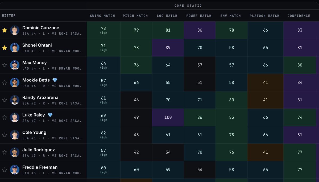Select Randy Arozarena's Env Match 80 cell
Image resolution: width=319 pixels, height=182 pixels.
(x=231, y=100)
